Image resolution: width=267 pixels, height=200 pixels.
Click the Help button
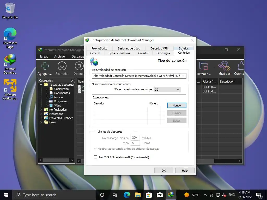tap(185, 170)
